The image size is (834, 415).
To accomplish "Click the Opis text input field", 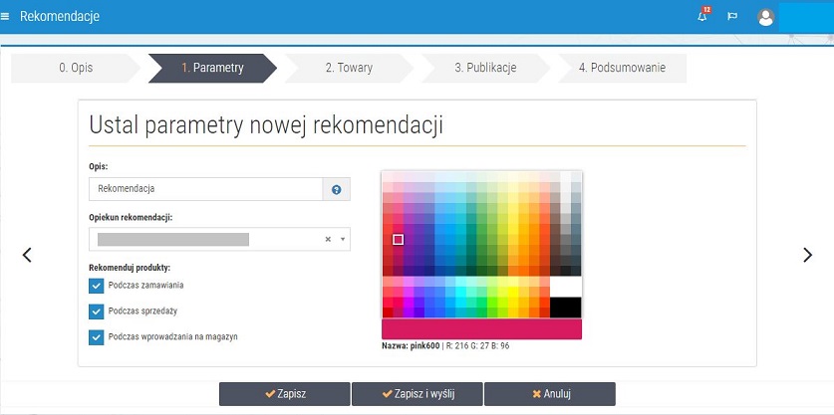I will [206, 189].
